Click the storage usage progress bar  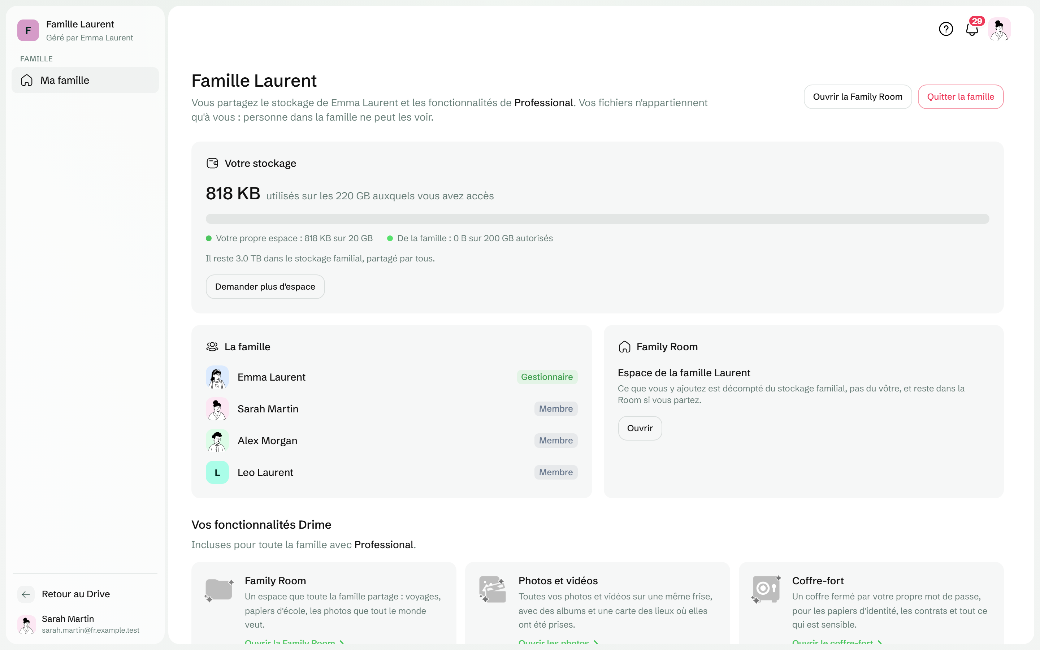pyautogui.click(x=597, y=219)
